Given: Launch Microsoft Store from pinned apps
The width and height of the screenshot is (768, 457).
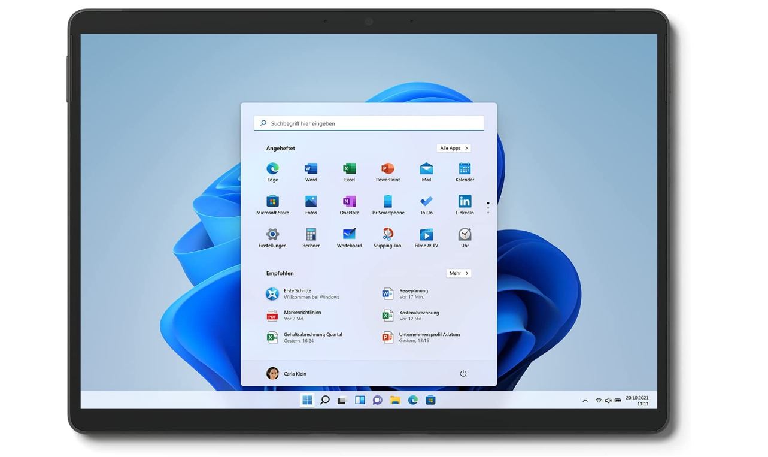Looking at the screenshot, I should point(272,205).
